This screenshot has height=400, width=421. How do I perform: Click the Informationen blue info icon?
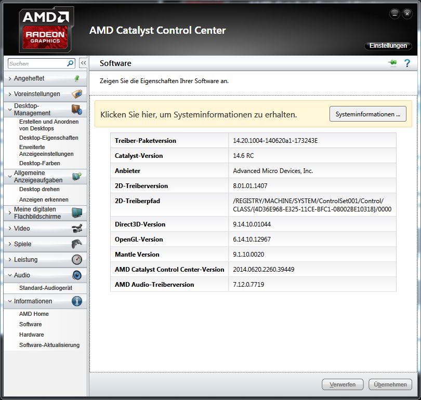tap(77, 301)
